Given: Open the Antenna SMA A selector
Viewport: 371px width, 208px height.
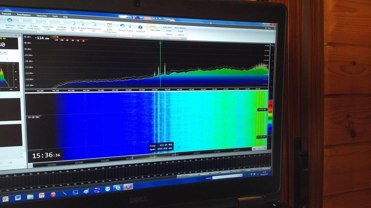Looking at the screenshot, I should click(10, 23).
